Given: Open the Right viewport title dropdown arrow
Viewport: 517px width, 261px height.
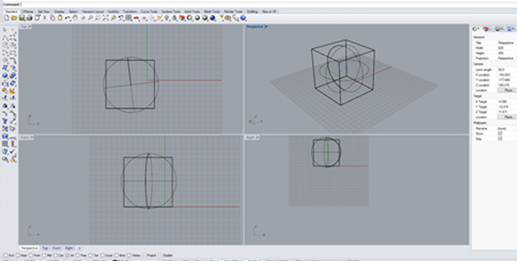Looking at the screenshot, I should (x=257, y=138).
